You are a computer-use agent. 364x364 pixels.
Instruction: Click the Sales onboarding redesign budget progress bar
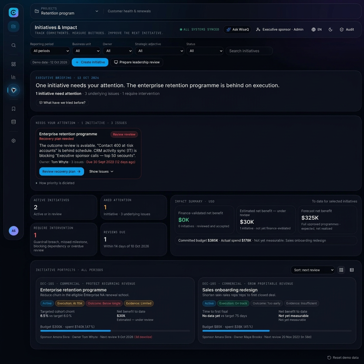pos(277,331)
